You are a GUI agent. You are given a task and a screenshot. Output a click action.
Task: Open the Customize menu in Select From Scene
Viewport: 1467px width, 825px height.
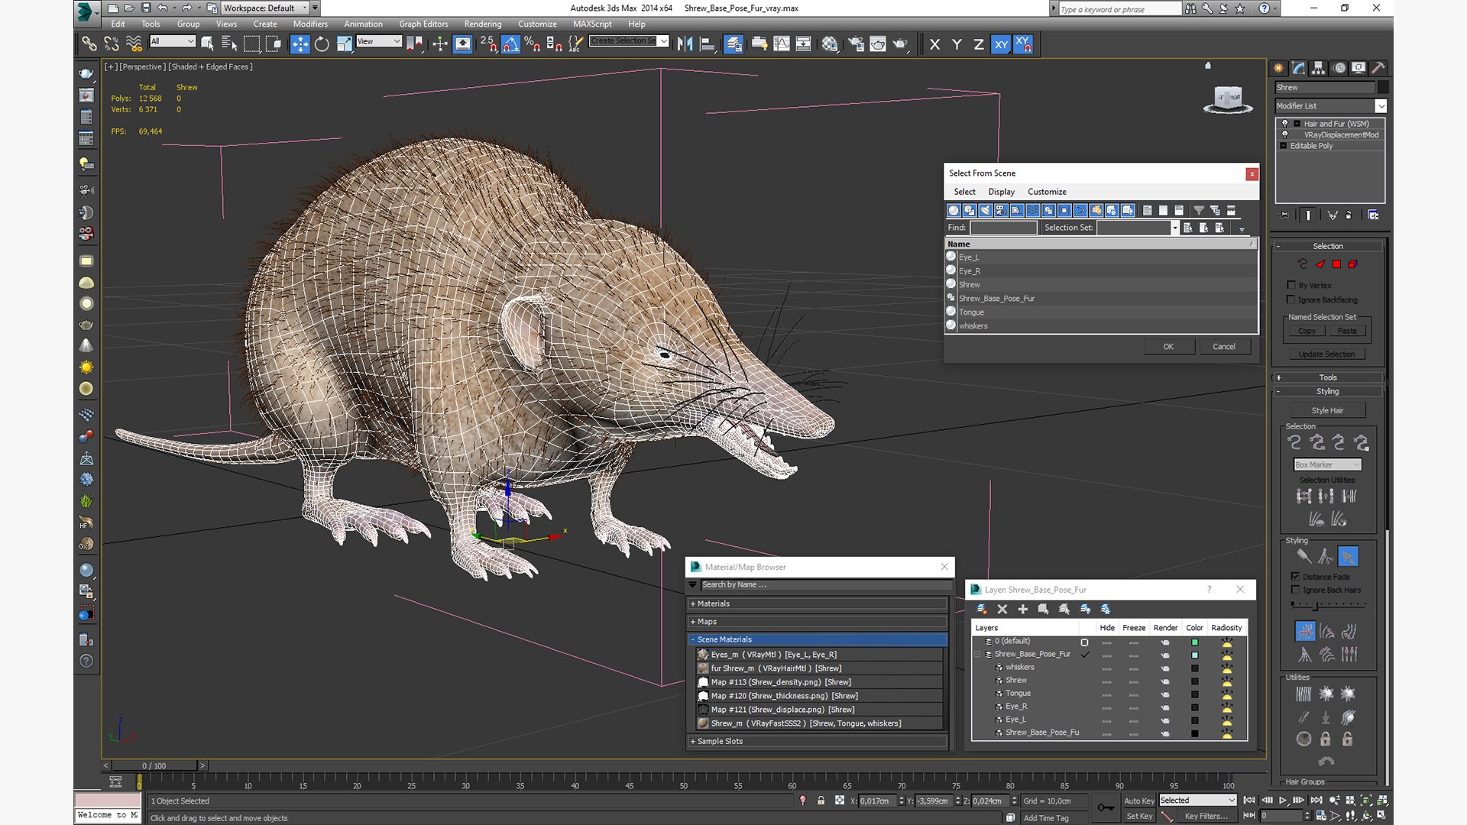pyautogui.click(x=1047, y=192)
